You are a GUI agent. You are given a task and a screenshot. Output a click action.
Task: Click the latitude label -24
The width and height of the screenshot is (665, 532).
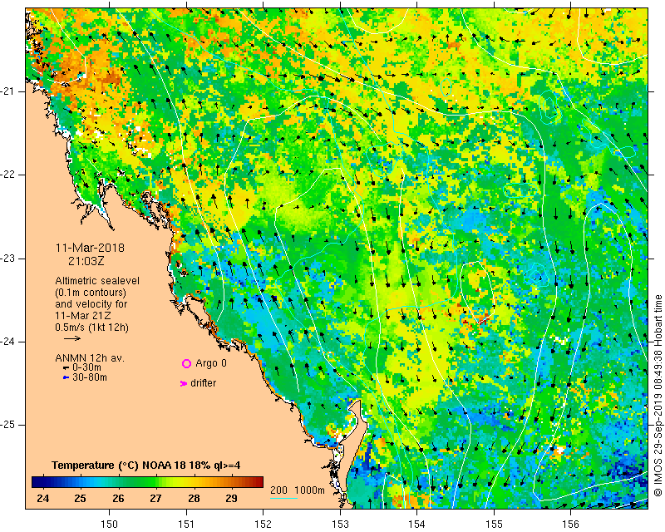(x=7, y=342)
